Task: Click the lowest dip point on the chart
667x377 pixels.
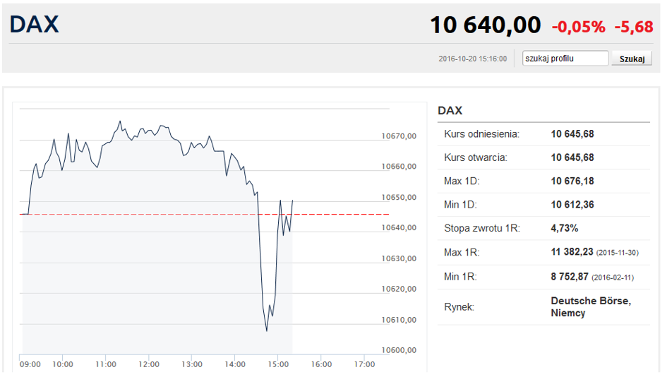Action: [x=267, y=330]
